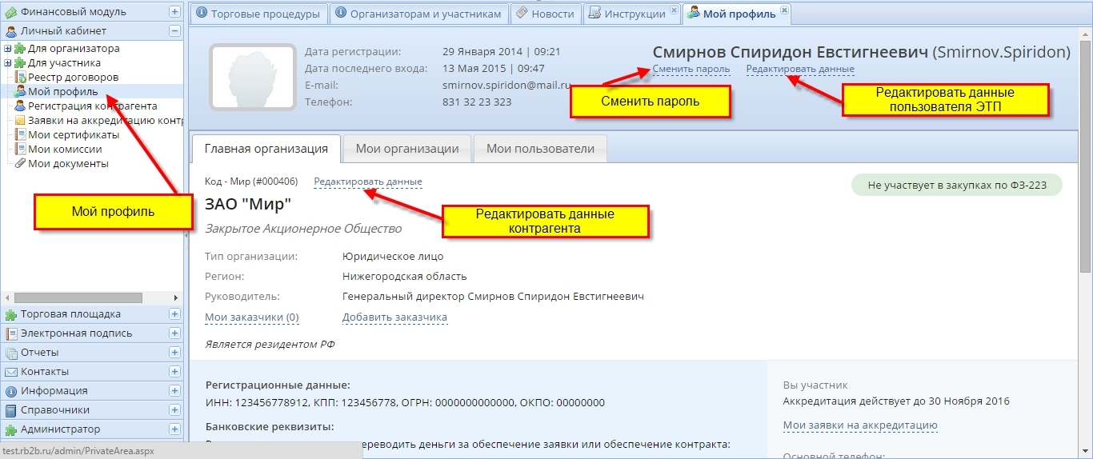Viewport: 1093px width, 459px height.
Task: Expand the Электронная подпись panel
Action: pyautogui.click(x=174, y=333)
